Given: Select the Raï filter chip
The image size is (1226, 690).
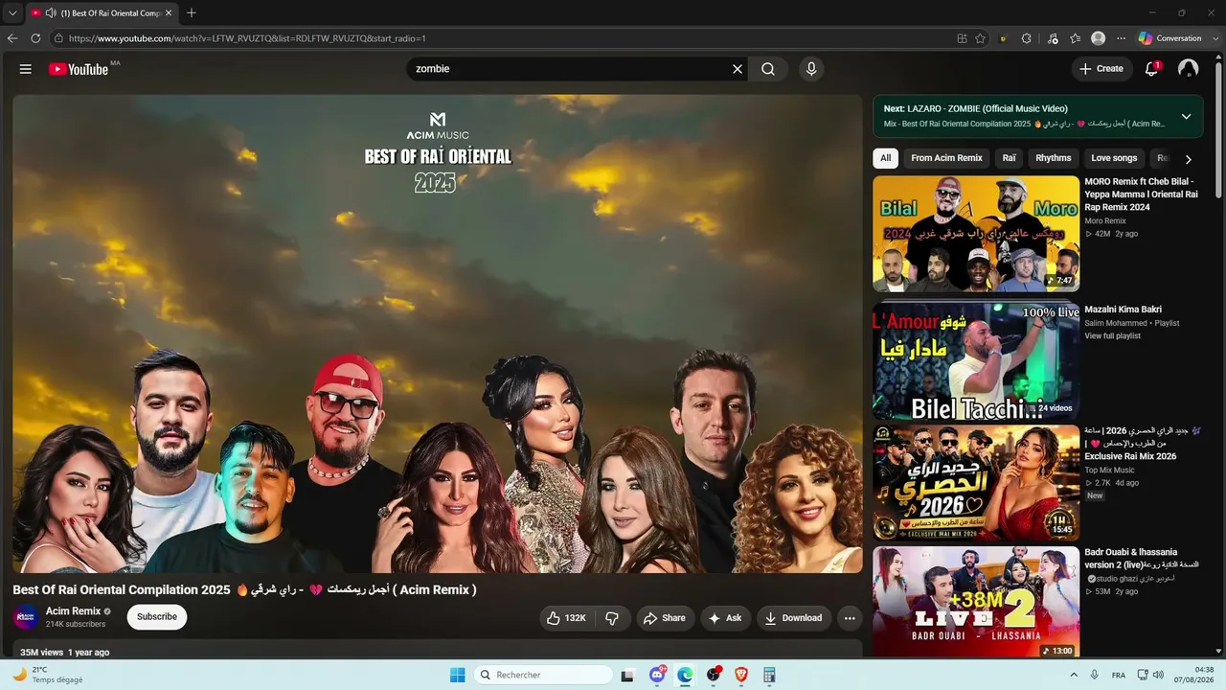Looking at the screenshot, I should (1009, 158).
